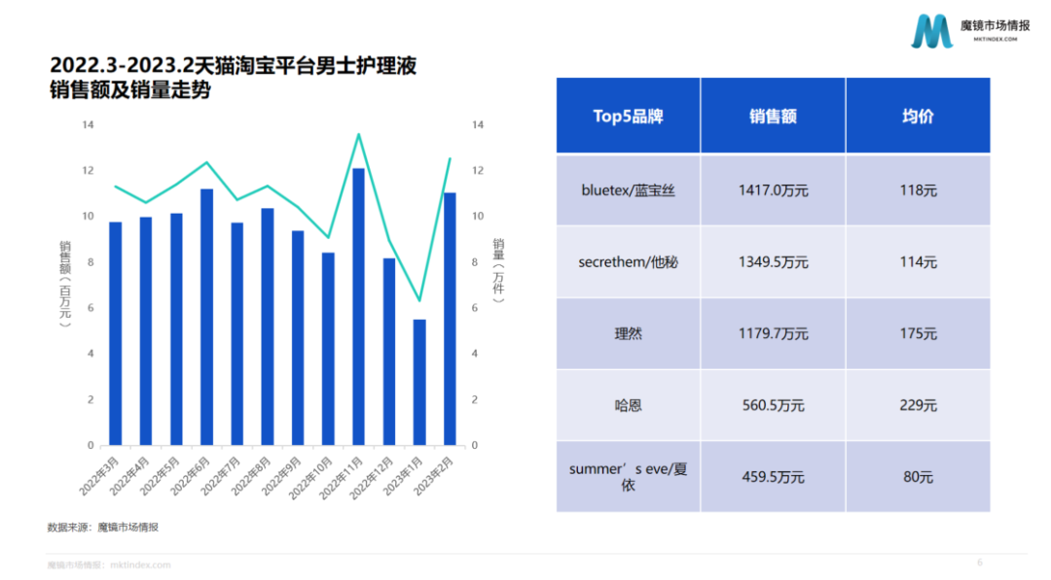Click the 销量（万件）vertical axis title
Image resolution: width=1051 pixels, height=580 pixels.
point(498,270)
